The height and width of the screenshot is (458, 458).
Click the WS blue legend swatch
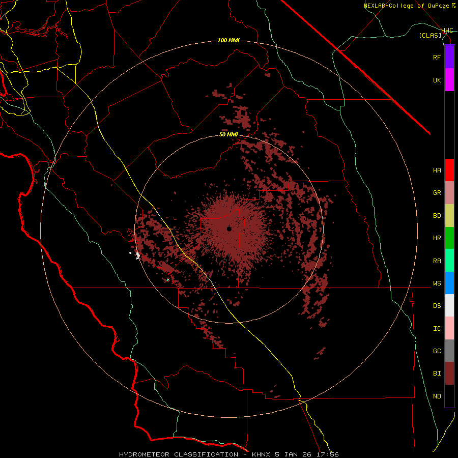tap(449, 283)
